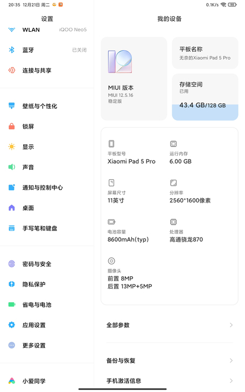Tap the bottom navigation gesture bar

pyautogui.click(x=123, y=389)
